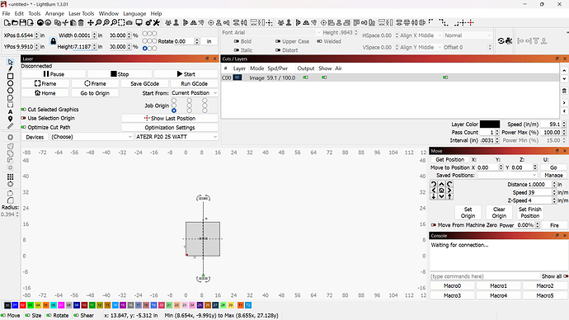This screenshot has height=320, width=569.
Task: Click the red move-laser-to-selection crosshair icon
Action: 471,22
